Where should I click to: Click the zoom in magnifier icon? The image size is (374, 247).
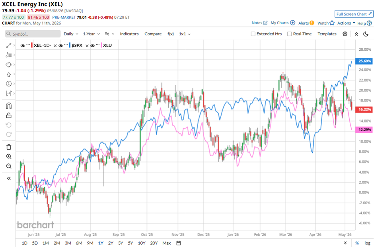point(9,157)
